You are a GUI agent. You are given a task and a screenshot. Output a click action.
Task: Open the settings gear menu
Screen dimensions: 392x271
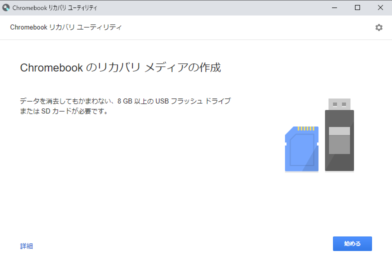pyautogui.click(x=379, y=27)
